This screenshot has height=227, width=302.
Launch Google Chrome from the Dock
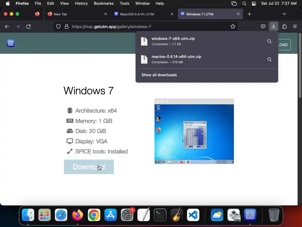pos(94,215)
